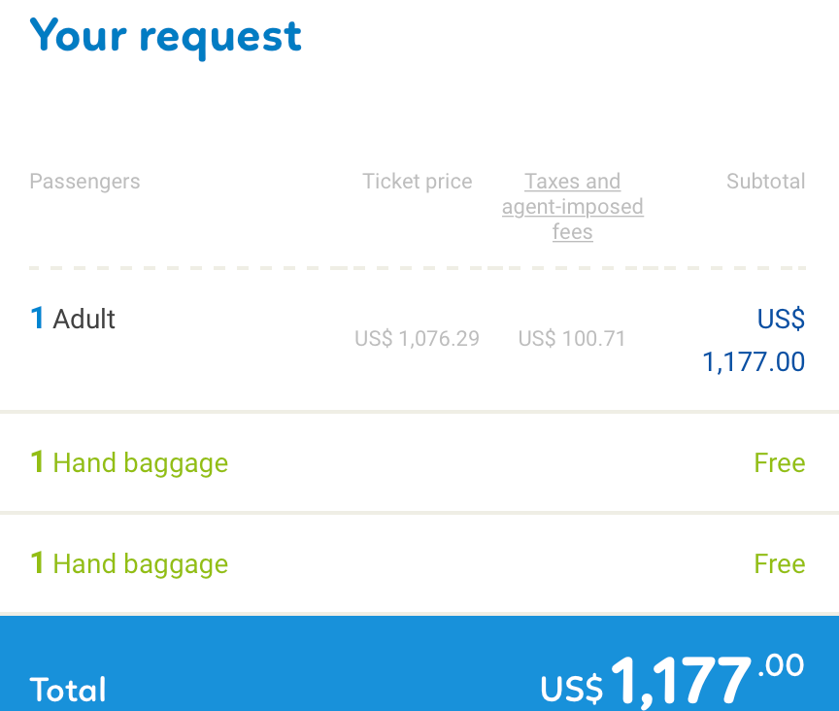Click the passenger count 1 beside Adult
The image size is (839, 711).
click(x=37, y=320)
